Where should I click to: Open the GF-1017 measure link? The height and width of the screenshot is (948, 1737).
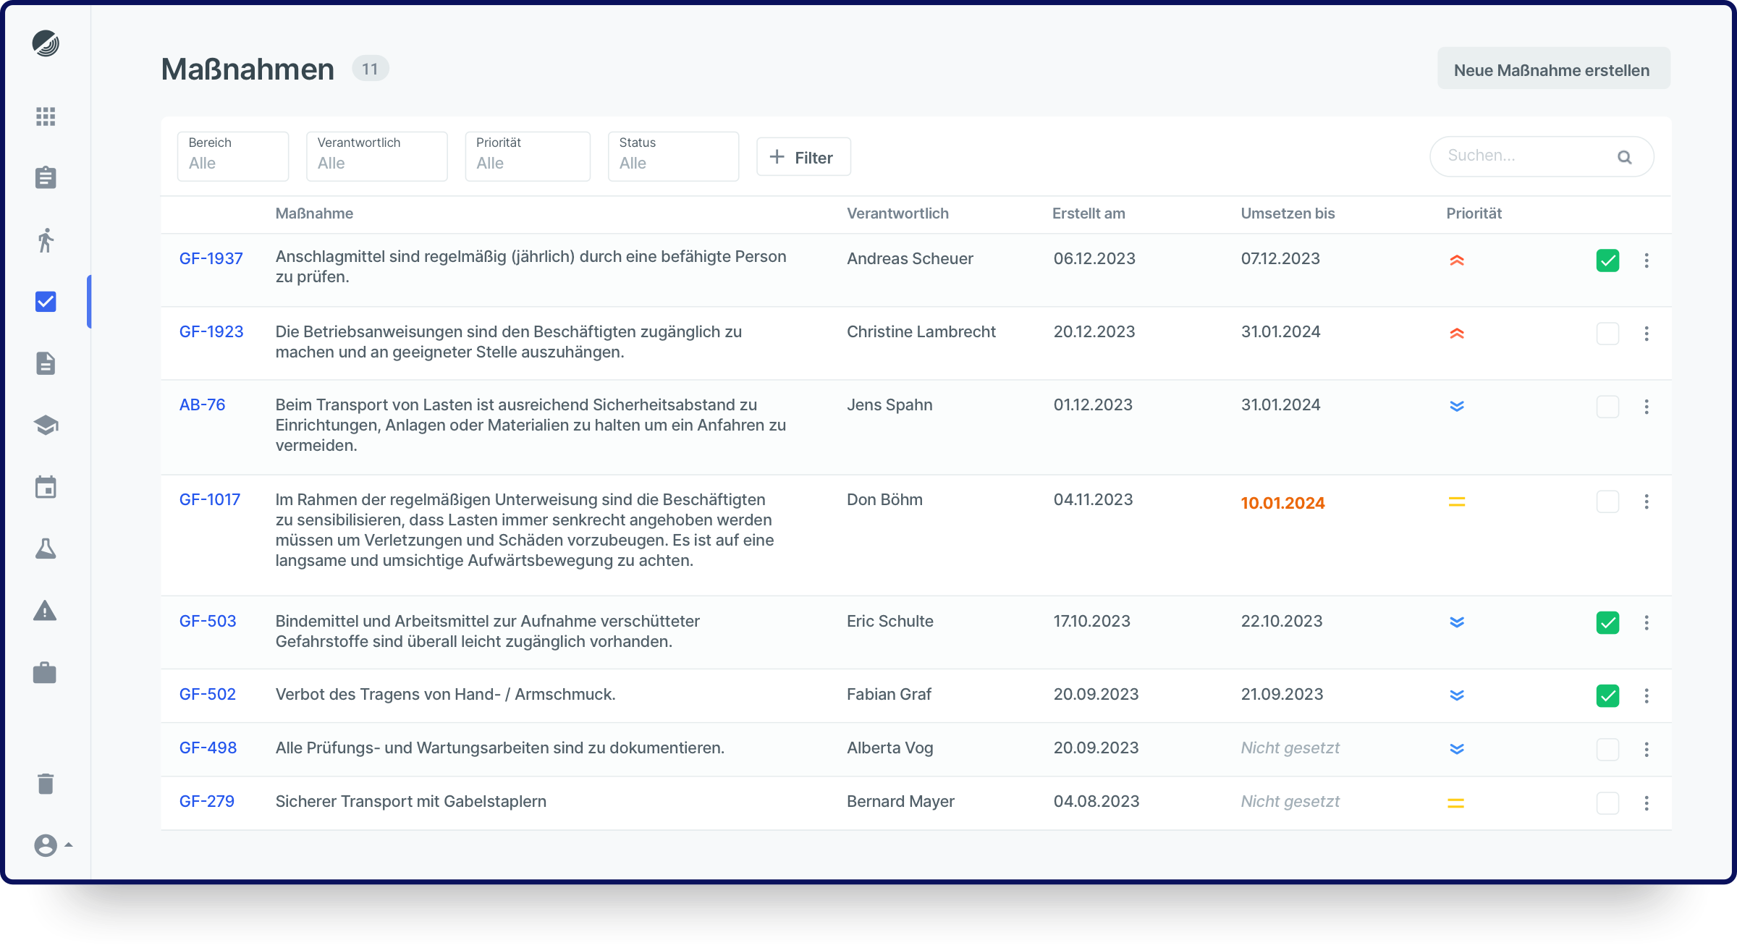tap(210, 499)
